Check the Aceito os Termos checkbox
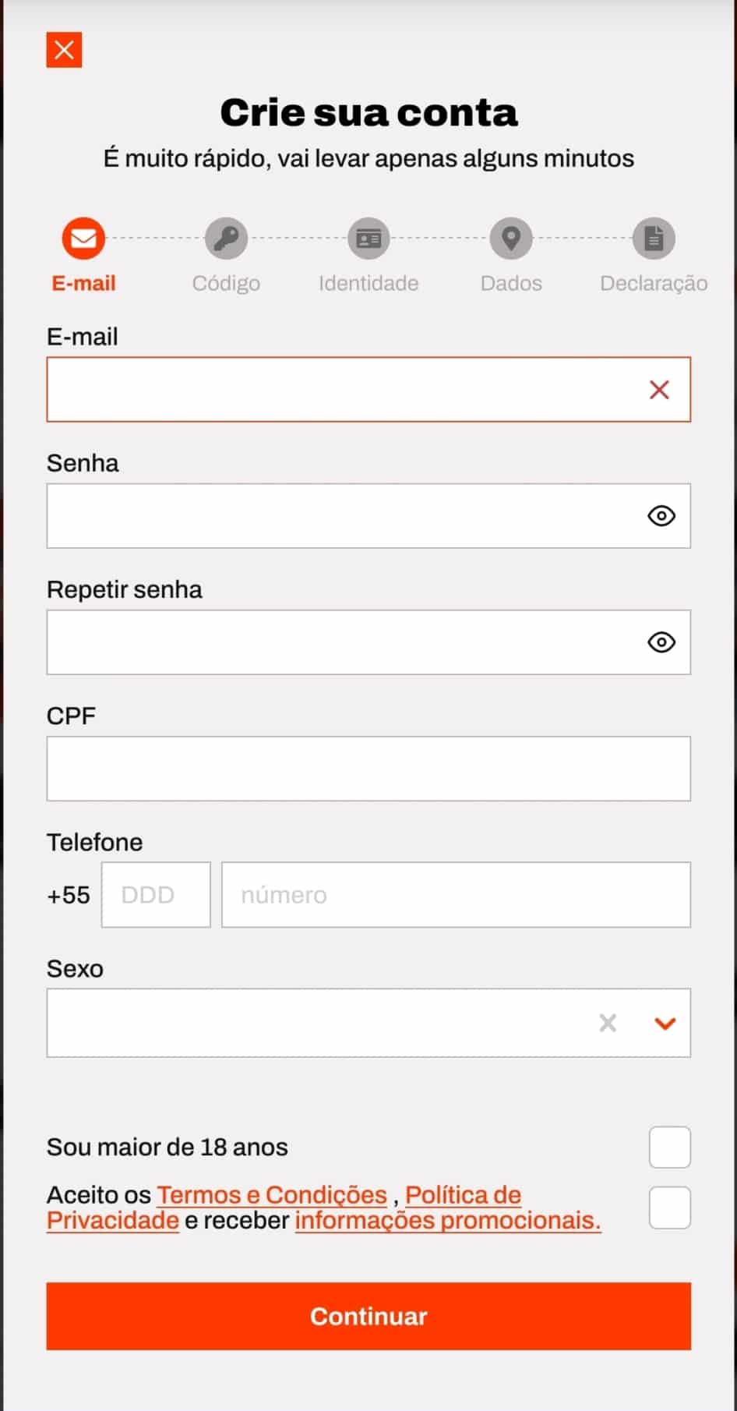Viewport: 737px width, 1411px height. pos(669,1207)
